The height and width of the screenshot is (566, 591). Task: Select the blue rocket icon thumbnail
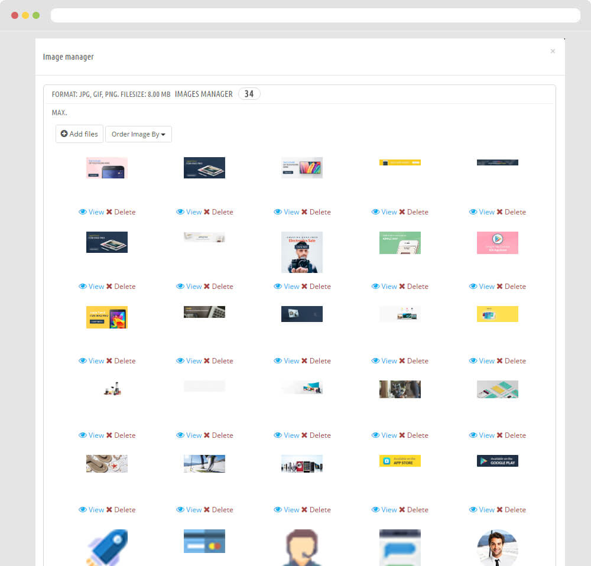pyautogui.click(x=106, y=548)
